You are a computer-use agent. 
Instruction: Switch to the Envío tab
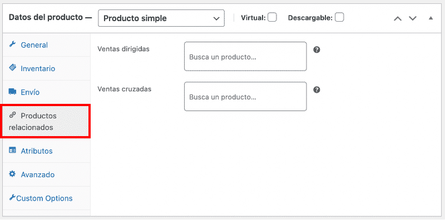click(46, 92)
